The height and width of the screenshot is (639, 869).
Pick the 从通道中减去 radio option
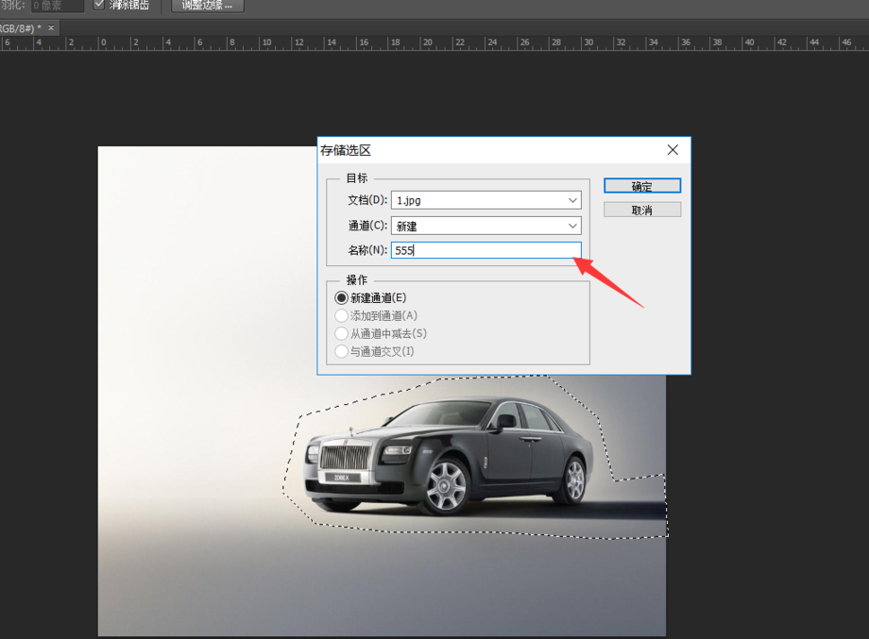coord(342,333)
